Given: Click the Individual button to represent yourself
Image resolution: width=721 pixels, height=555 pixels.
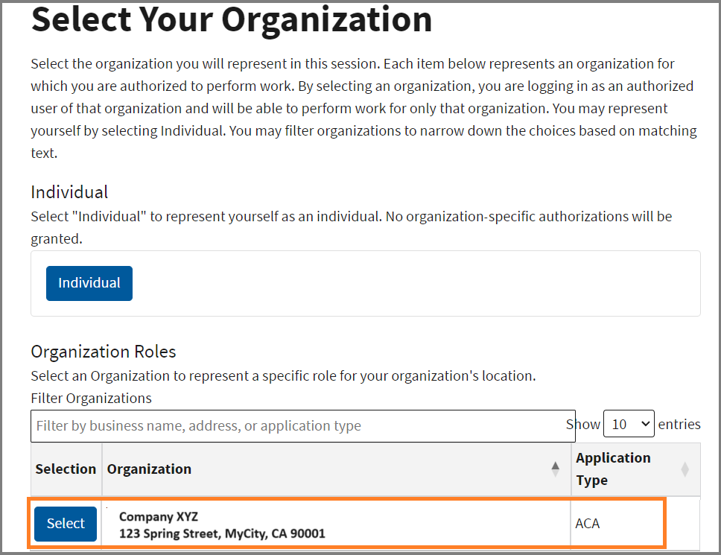Looking at the screenshot, I should point(89,283).
